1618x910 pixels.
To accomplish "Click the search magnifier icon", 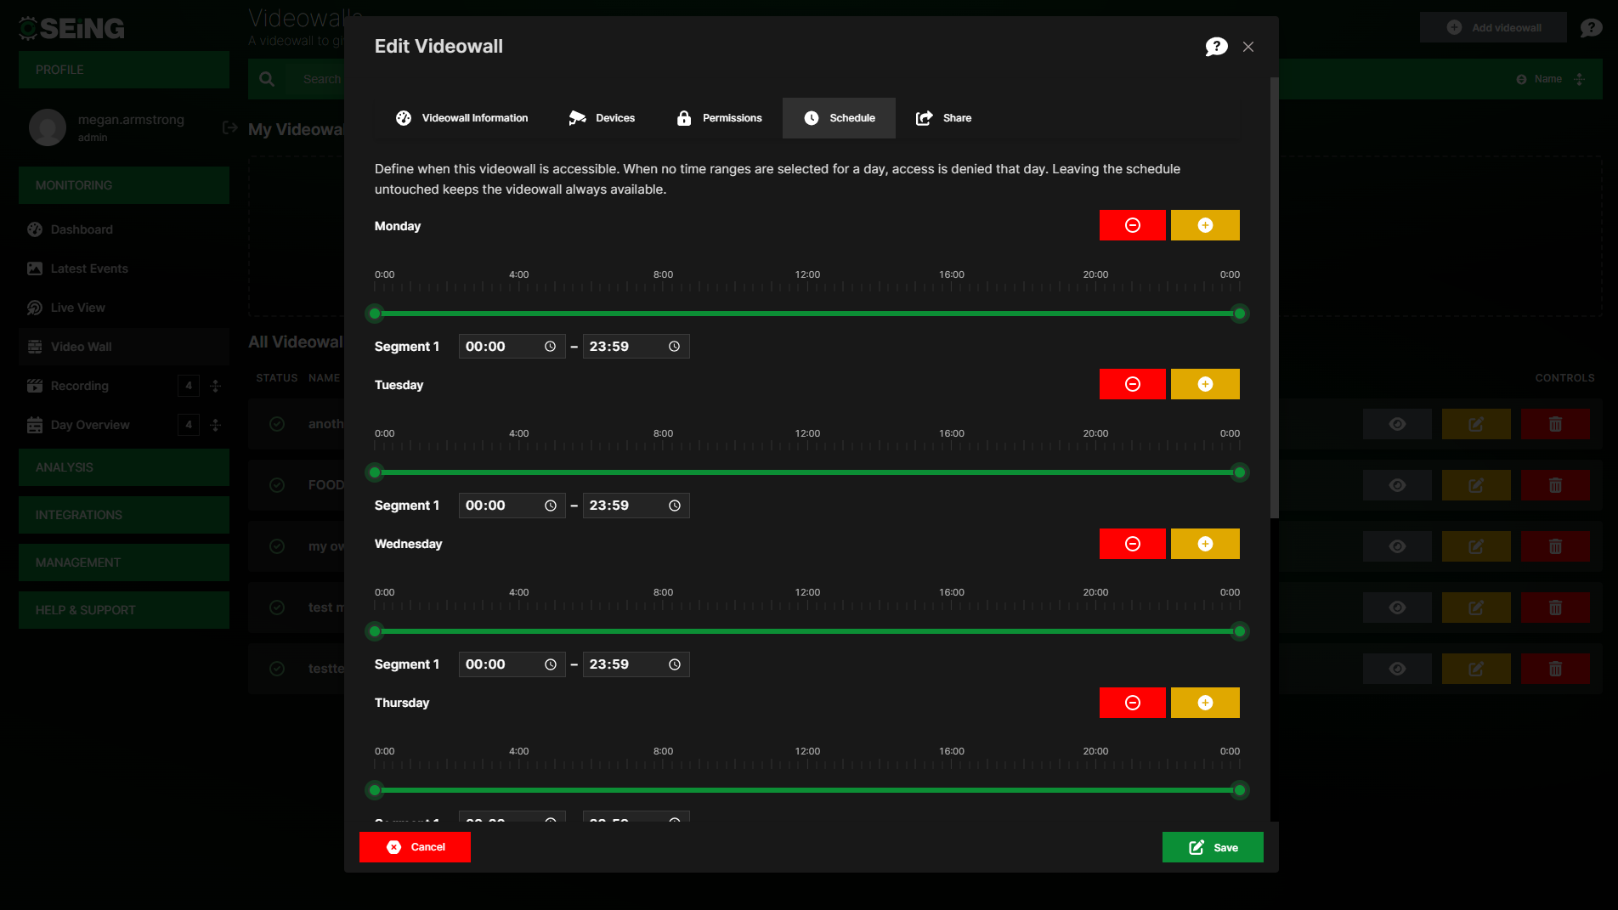I will click(x=267, y=79).
